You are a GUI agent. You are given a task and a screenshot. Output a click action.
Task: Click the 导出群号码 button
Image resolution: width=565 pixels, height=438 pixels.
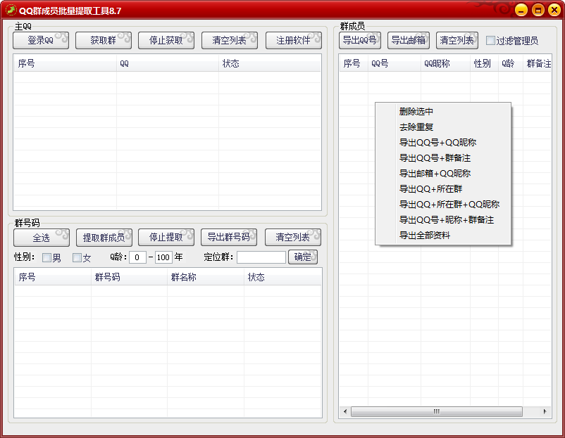coord(229,238)
